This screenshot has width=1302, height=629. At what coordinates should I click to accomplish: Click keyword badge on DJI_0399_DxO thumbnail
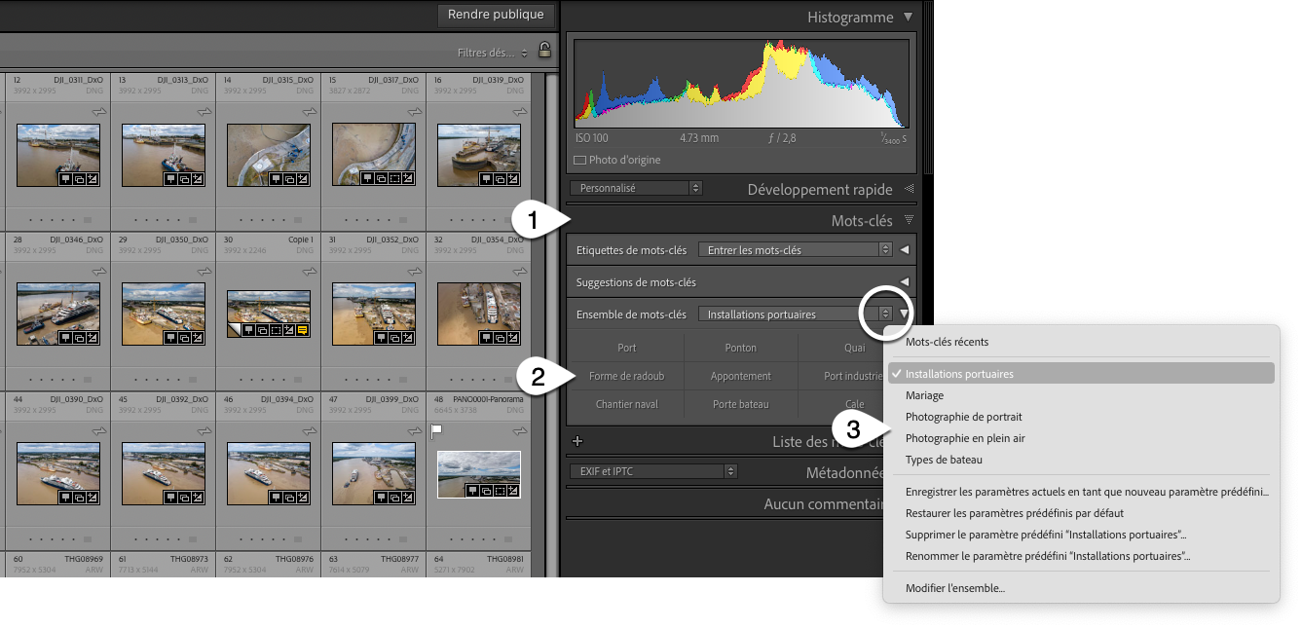381,497
